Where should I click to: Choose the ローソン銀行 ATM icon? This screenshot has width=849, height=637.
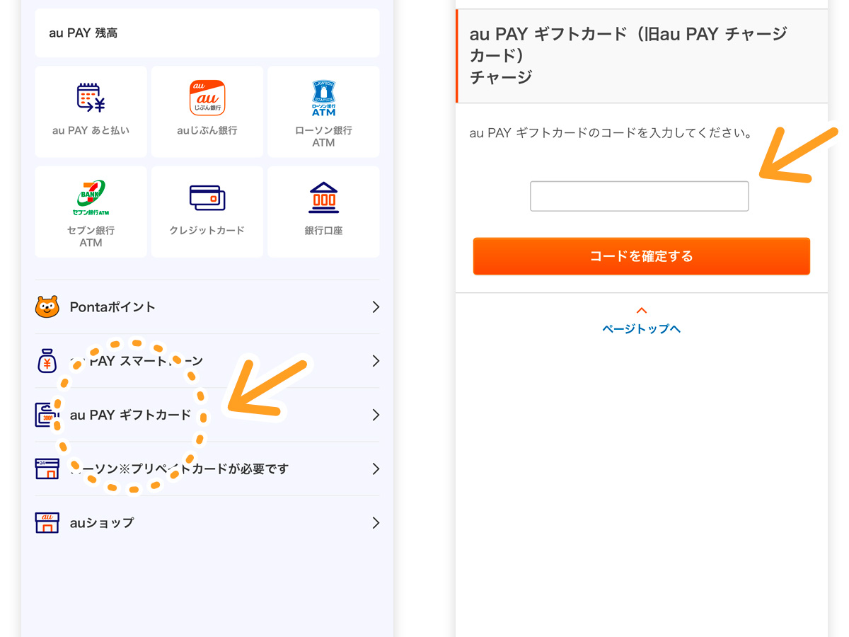pos(323,98)
